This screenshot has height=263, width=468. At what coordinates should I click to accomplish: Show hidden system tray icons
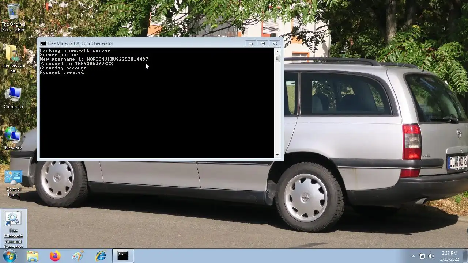[413, 256]
